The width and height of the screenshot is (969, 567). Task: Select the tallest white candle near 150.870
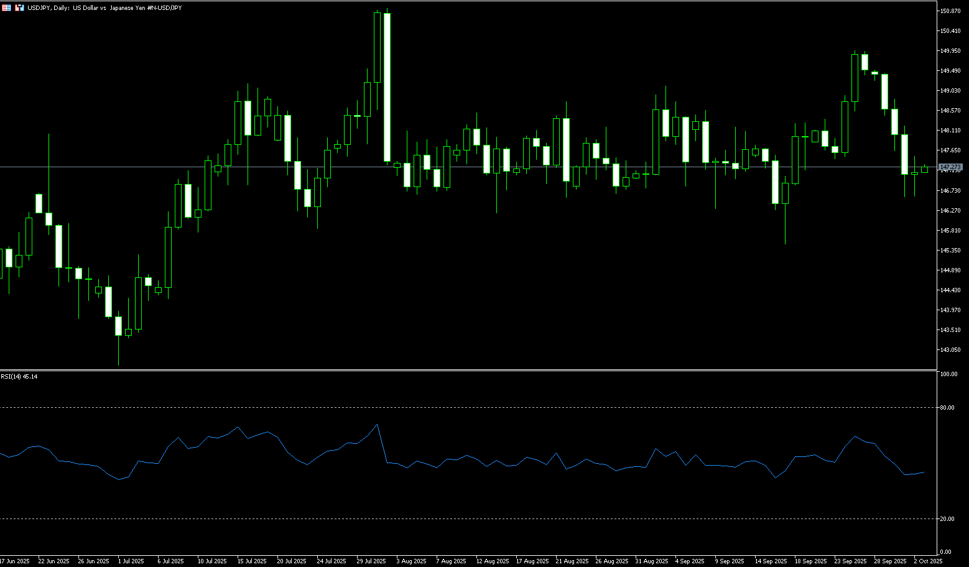387,87
